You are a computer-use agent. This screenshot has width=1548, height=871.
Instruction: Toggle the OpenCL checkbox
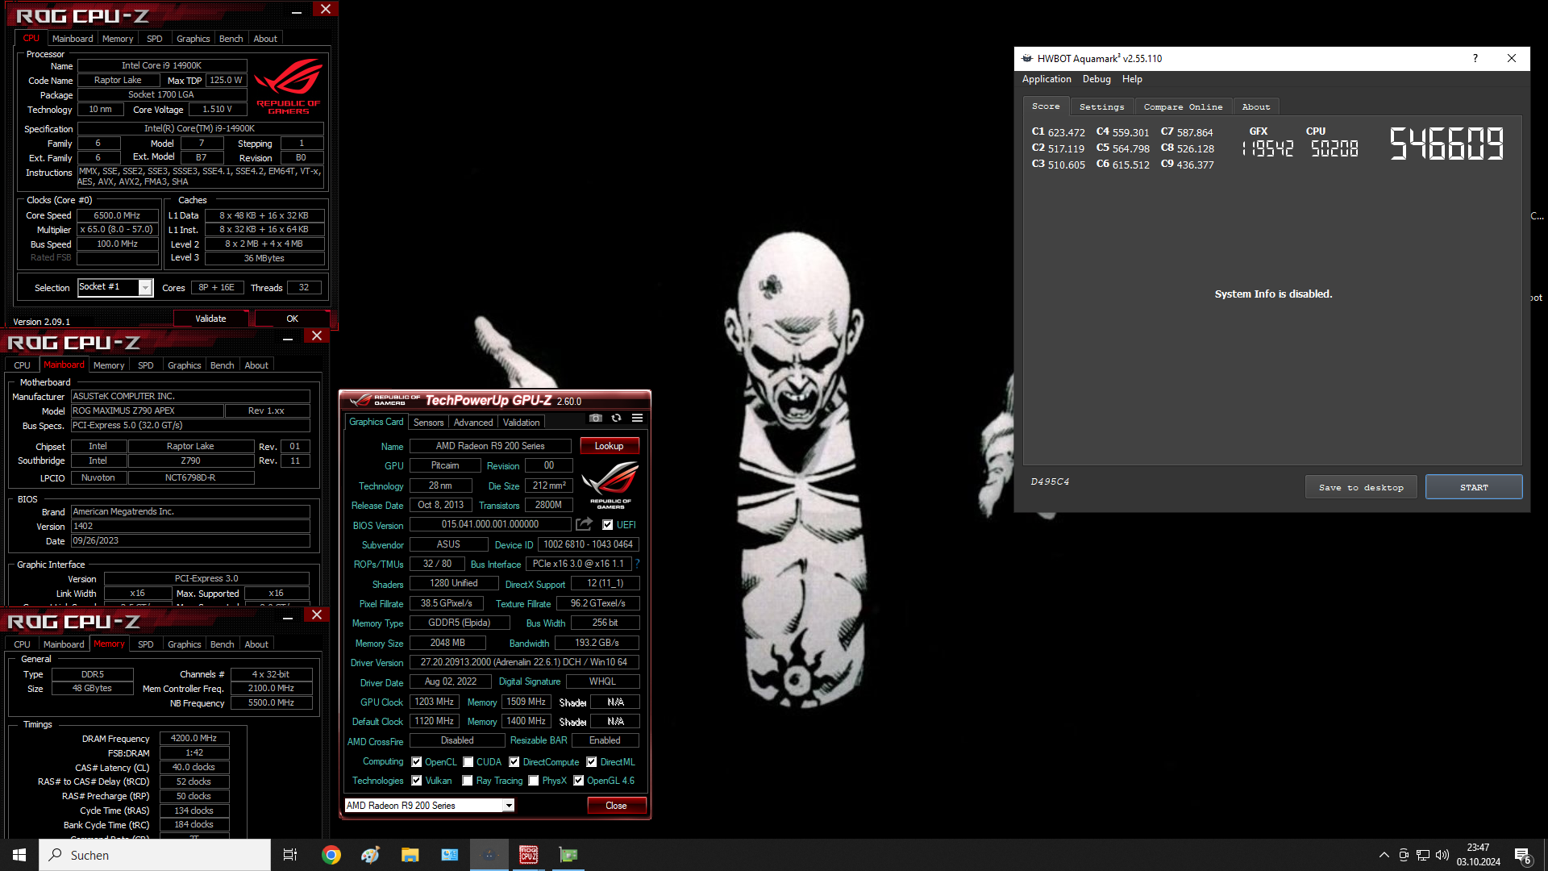[x=417, y=762]
